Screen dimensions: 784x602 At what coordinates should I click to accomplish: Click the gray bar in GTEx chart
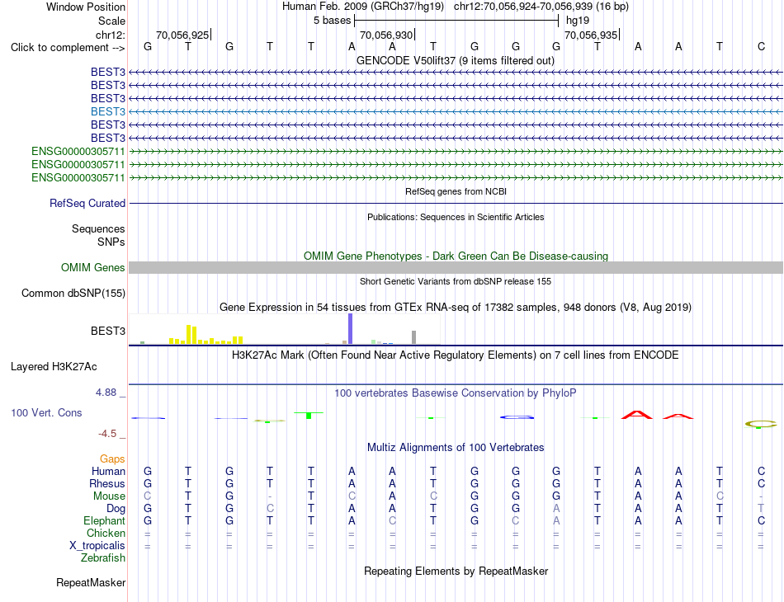pyautogui.click(x=414, y=337)
